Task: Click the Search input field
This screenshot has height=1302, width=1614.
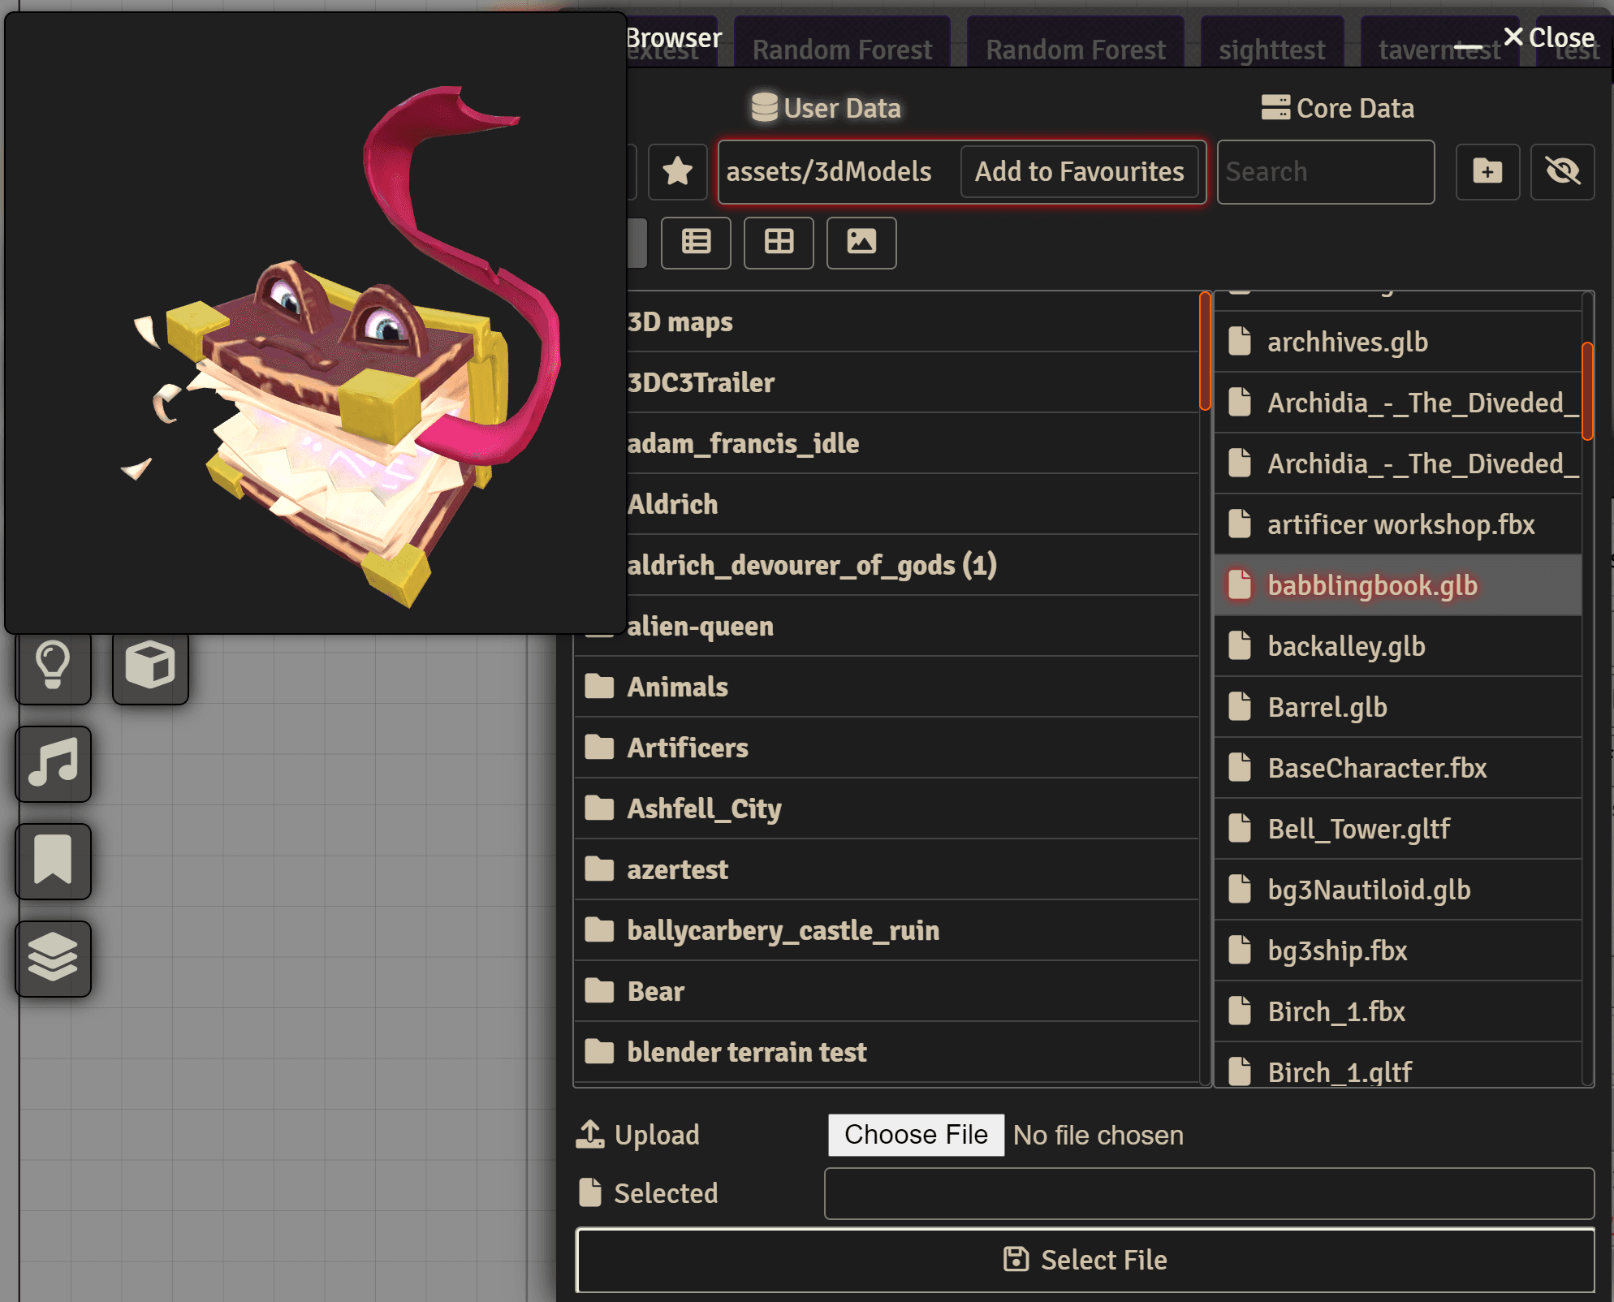Action: tap(1325, 171)
